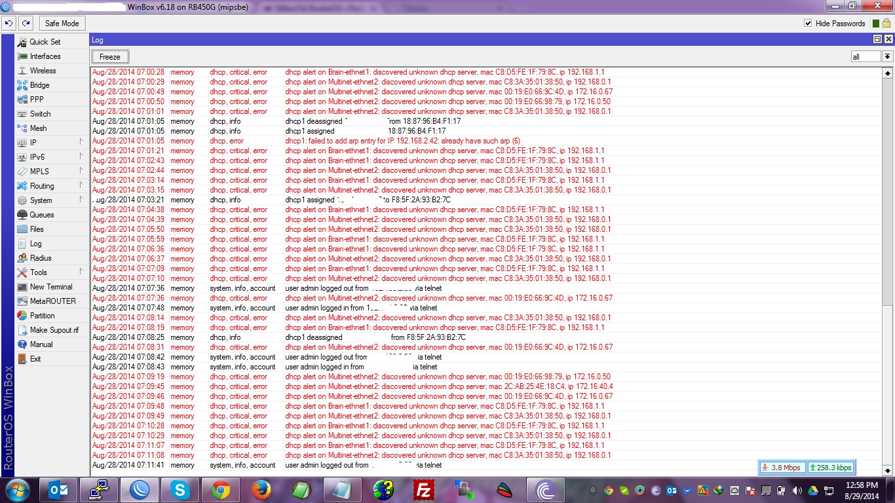The height and width of the screenshot is (503, 895).
Task: Launch Google Chrome from the taskbar
Action: pos(221,490)
